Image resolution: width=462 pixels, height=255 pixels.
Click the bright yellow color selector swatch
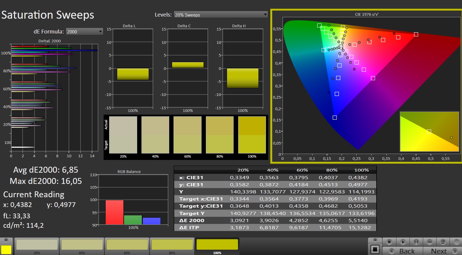coord(6,249)
